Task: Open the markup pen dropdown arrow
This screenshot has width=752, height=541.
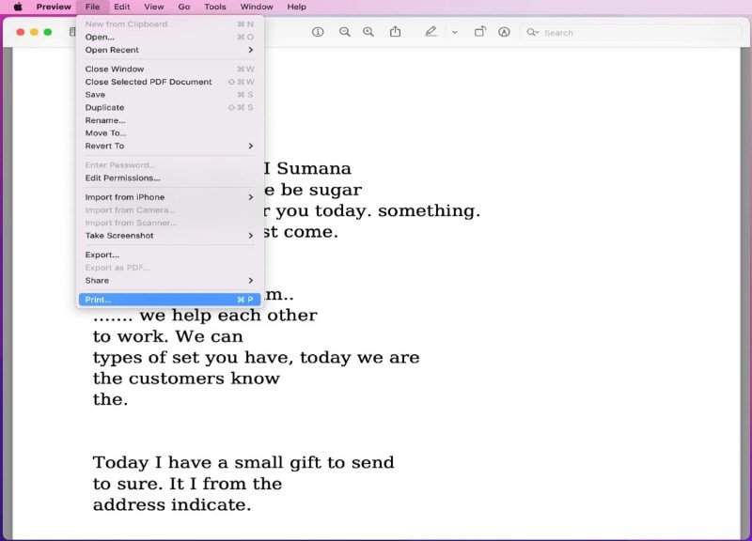Action: pos(455,33)
